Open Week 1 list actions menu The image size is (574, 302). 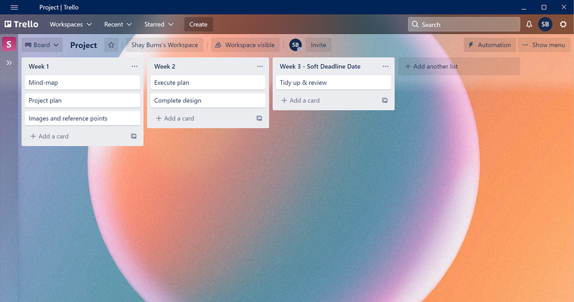click(134, 66)
